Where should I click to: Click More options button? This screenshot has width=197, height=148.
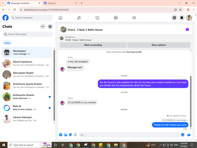159,45
